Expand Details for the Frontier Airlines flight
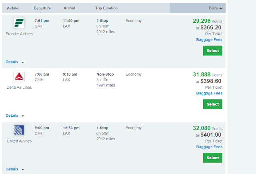 pos(15,62)
